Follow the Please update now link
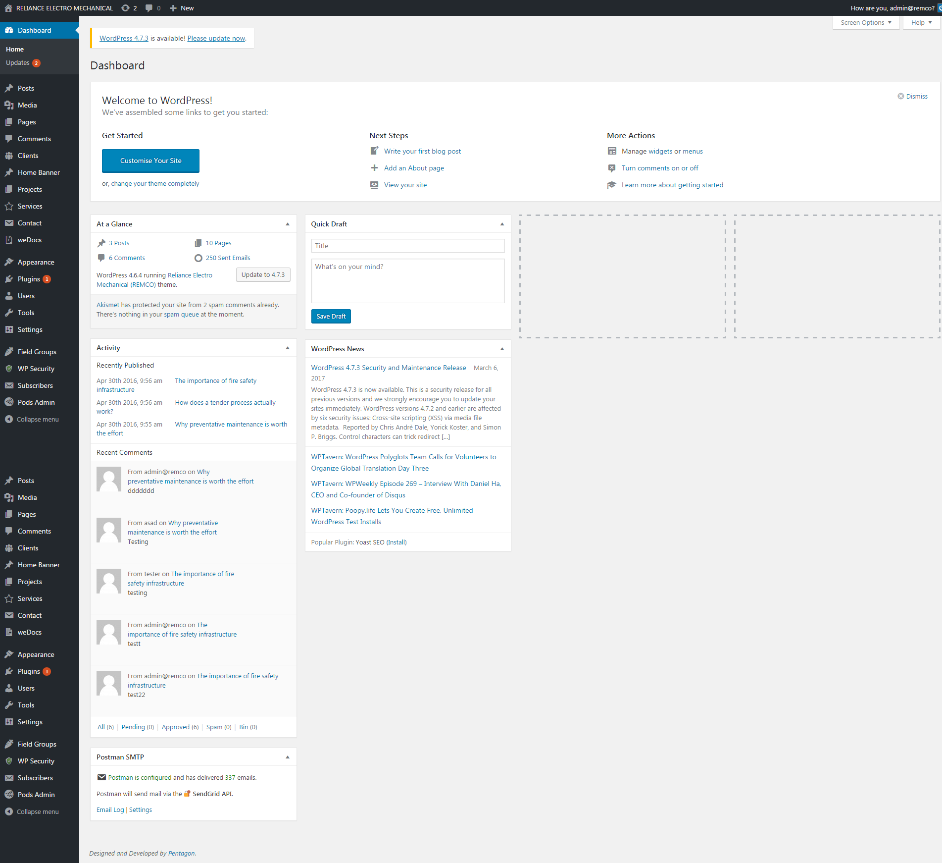 tap(216, 38)
